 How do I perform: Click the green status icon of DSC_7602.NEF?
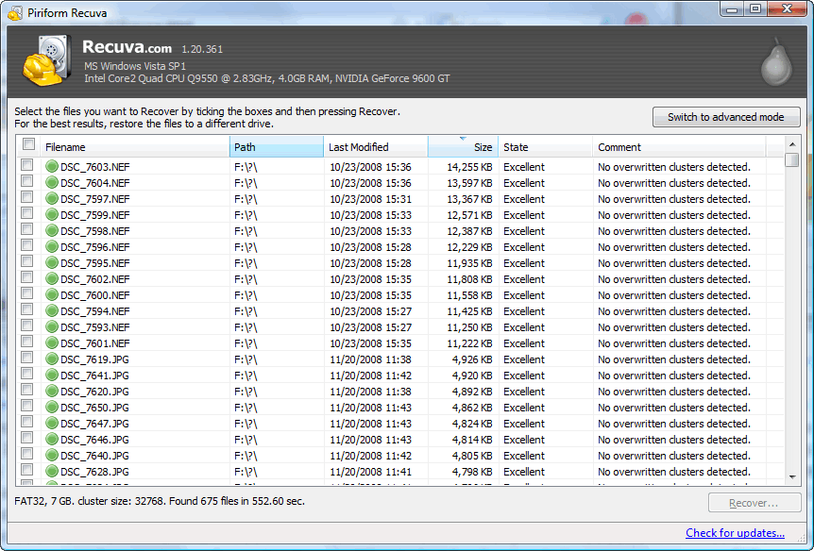point(51,279)
